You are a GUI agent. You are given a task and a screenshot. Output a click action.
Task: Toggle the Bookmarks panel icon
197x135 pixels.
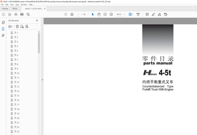click(x=3, y=29)
